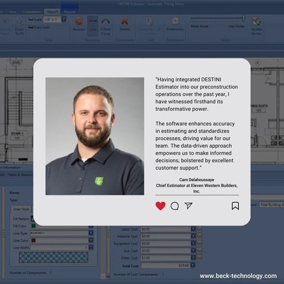Expand the Labor Cost dropdown arrow
This screenshot has width=284, height=284.
pyautogui.click(x=193, y=229)
